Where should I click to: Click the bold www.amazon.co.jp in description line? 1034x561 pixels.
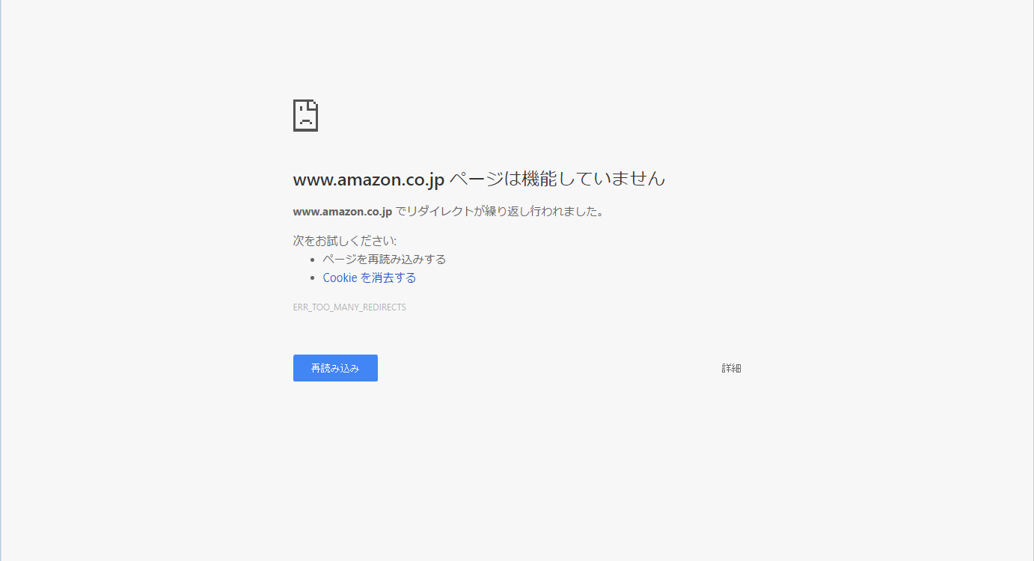tap(343, 212)
